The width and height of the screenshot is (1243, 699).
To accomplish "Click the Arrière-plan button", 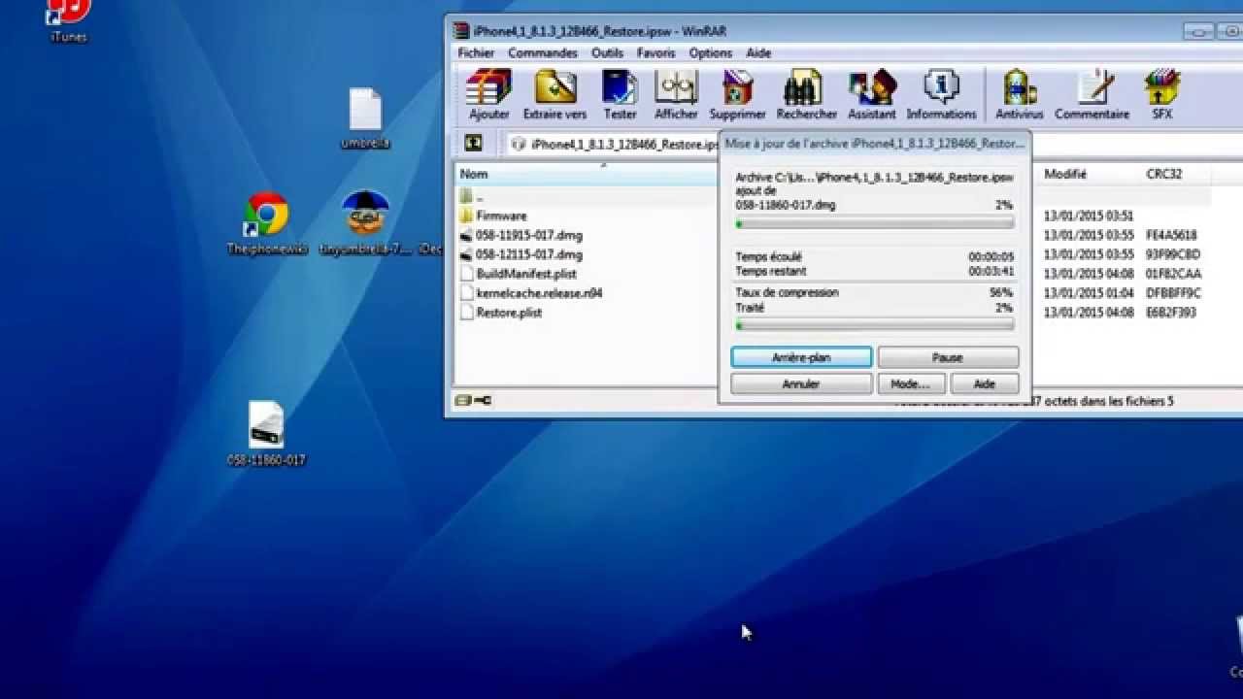I will click(x=801, y=357).
